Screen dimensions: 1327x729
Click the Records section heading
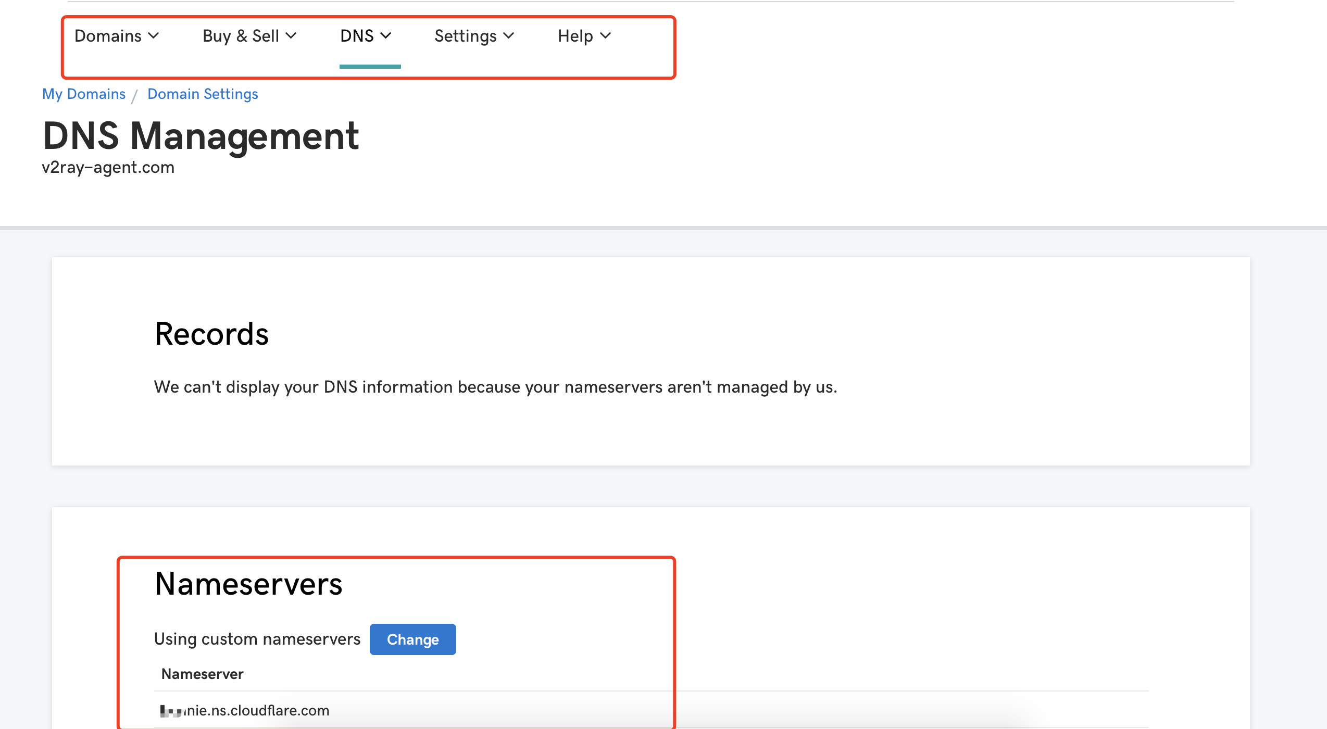211,334
